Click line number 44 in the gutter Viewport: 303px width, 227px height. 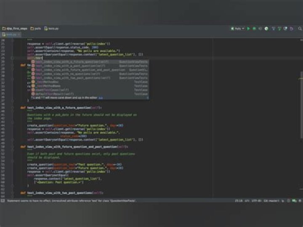click(x=3, y=126)
